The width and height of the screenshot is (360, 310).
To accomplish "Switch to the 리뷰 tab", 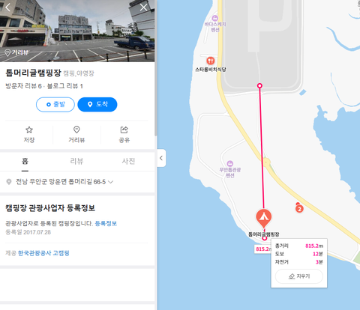I will [x=76, y=161].
